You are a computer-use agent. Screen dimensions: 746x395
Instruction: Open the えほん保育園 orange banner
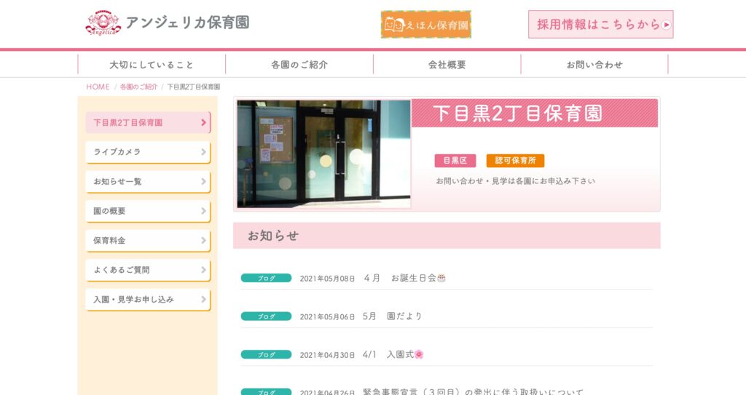(425, 24)
